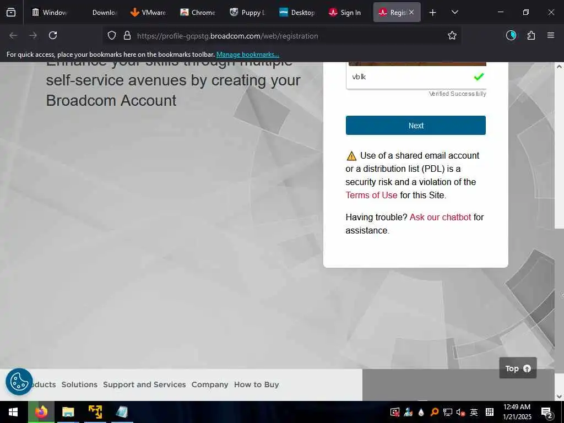Close the Register tab
Screen dimensions: 564x423
411,12
